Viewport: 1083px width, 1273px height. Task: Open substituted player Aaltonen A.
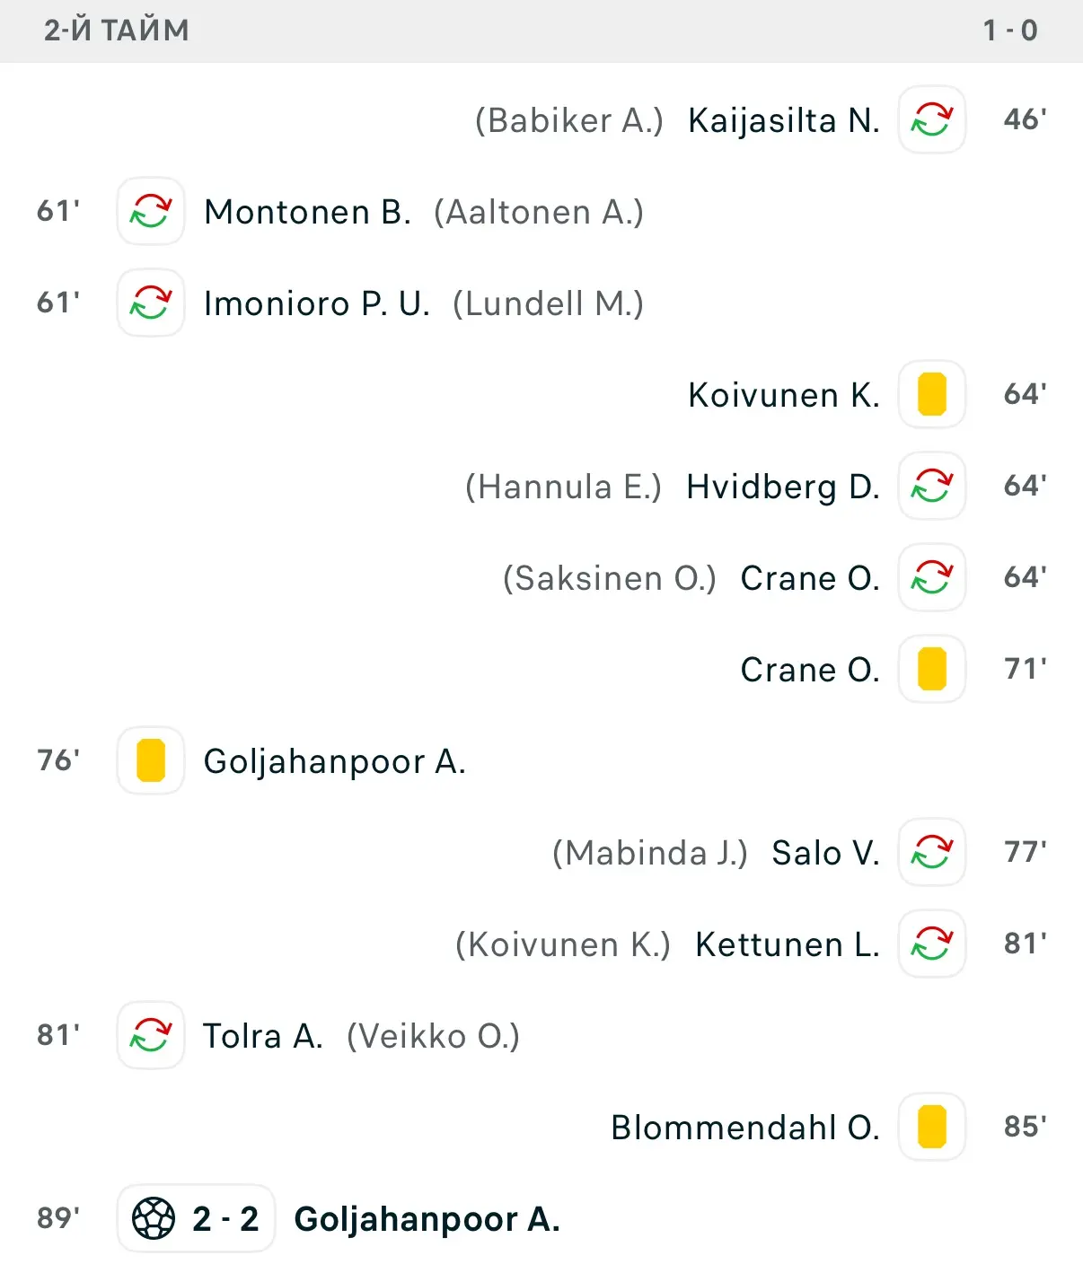click(539, 213)
